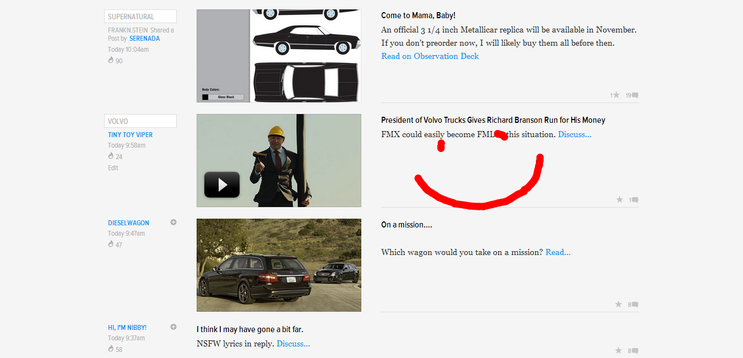Open DIESELWAGON author profile

[128, 223]
